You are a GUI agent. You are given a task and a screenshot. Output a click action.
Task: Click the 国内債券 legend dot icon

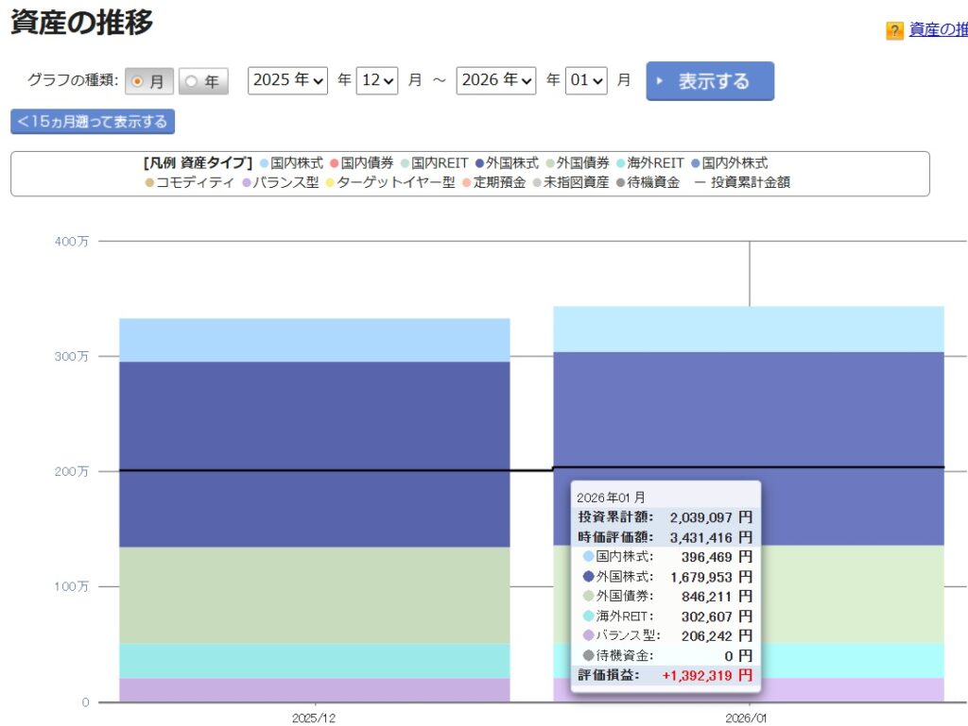pos(335,163)
